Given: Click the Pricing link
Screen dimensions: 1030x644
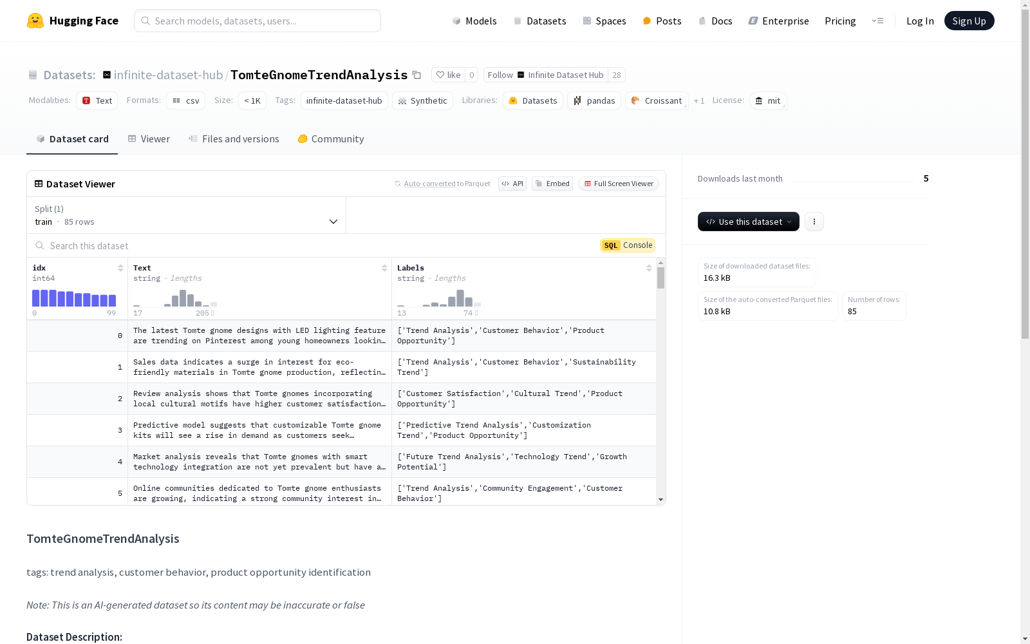Looking at the screenshot, I should 840,21.
